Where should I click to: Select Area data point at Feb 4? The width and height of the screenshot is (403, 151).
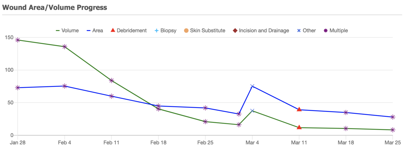point(64,86)
